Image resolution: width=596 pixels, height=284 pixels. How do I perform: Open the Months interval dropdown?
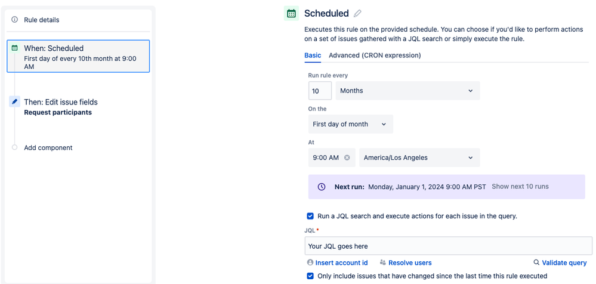407,91
